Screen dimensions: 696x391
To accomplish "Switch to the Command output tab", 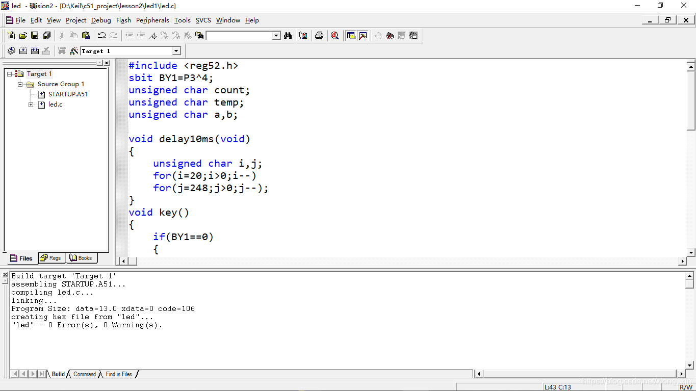I will click(84, 374).
